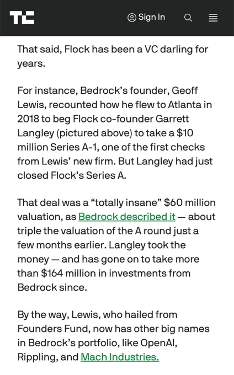Click the paragraph starting "That said, Flock"
This screenshot has width=234, height=375.
pos(113,56)
